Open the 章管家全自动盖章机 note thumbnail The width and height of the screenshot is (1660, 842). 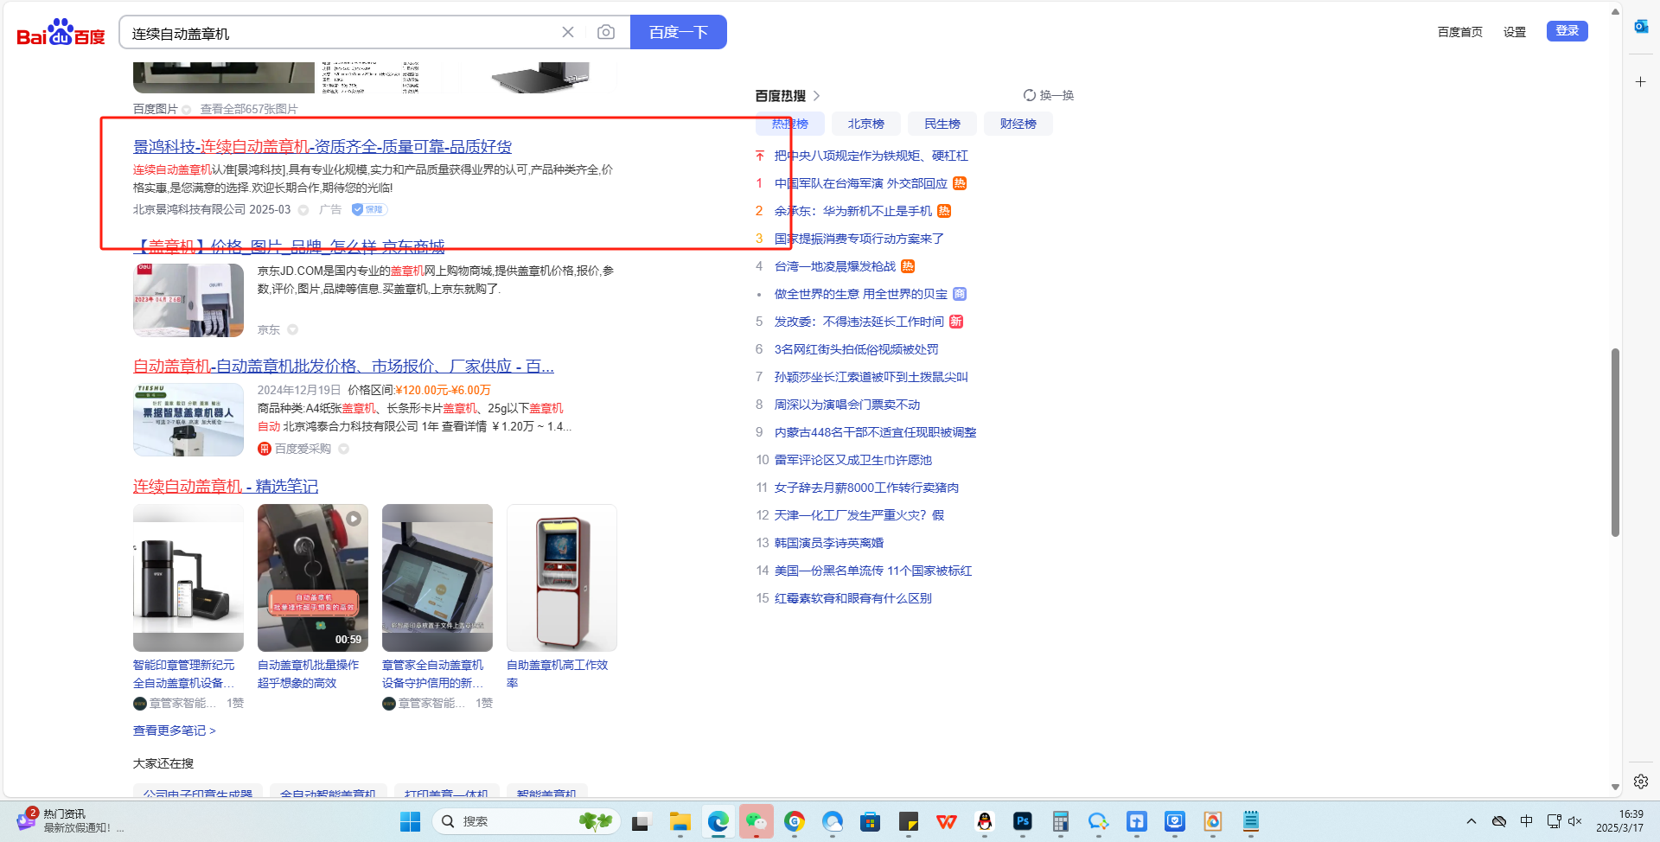tap(437, 577)
